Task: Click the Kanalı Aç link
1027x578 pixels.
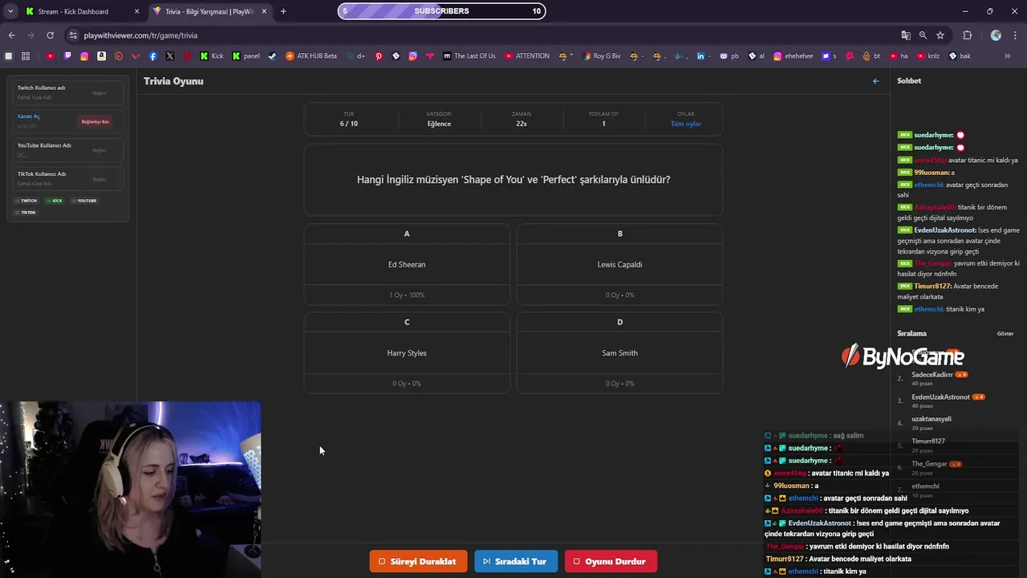Action: pos(28,116)
